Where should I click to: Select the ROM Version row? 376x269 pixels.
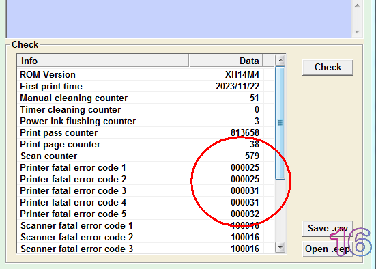tap(146, 74)
